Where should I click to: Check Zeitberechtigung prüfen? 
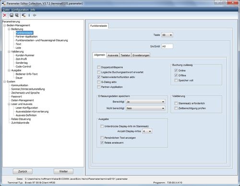(176, 108)
